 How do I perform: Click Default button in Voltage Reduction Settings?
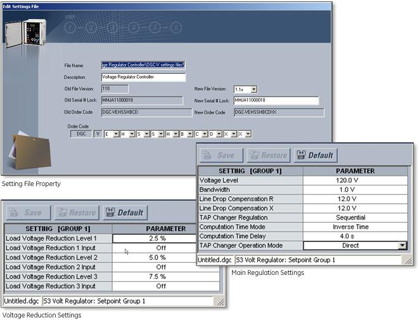coord(124,213)
